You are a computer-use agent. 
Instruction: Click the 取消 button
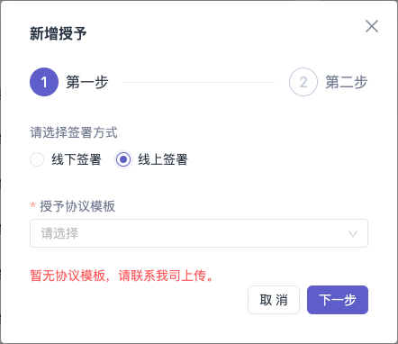click(274, 300)
